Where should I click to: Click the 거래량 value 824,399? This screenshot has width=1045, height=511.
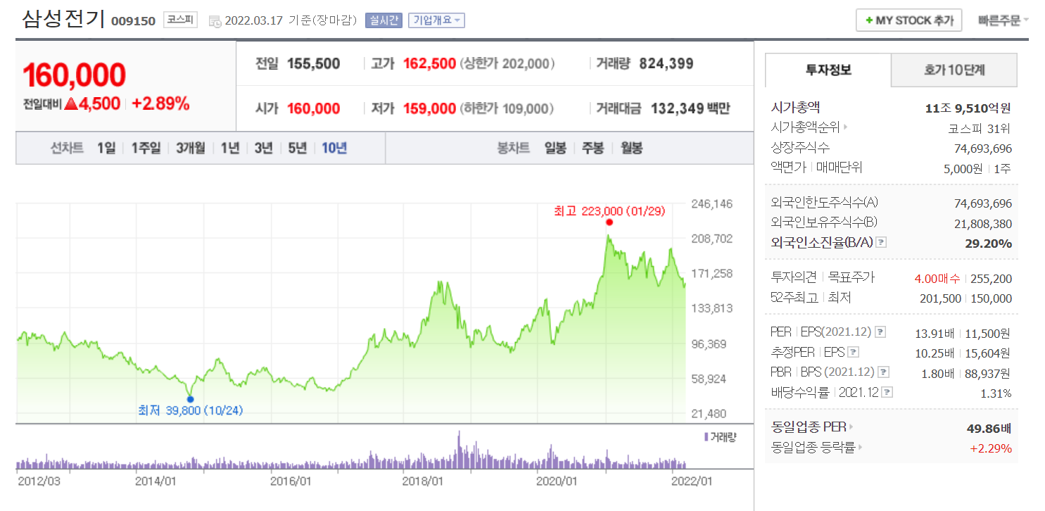(666, 64)
